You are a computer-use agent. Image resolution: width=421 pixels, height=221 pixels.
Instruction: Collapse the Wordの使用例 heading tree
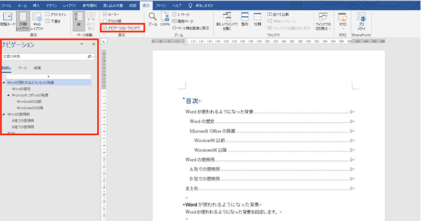coord(4,114)
